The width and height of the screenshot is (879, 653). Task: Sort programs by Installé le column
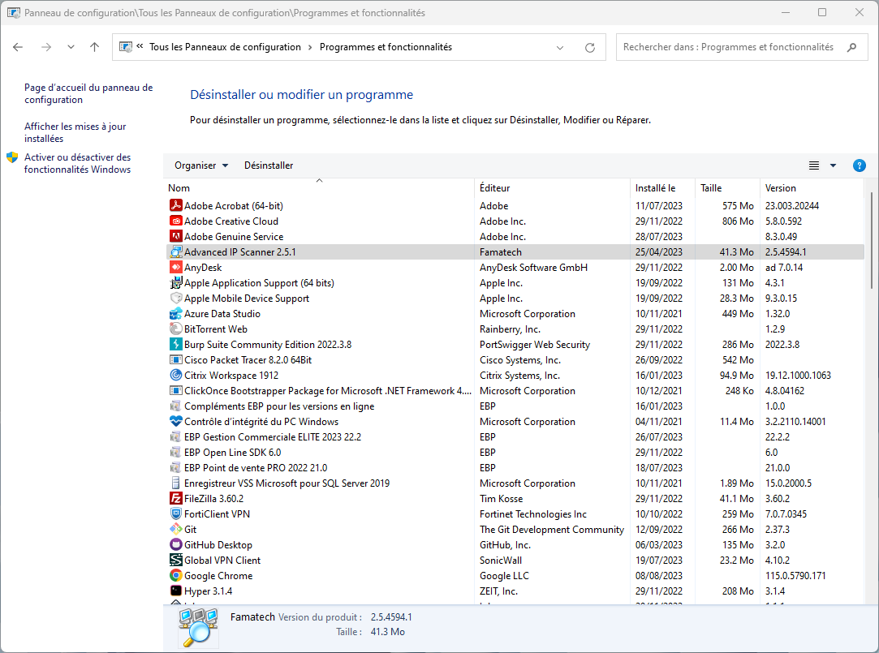coord(654,188)
